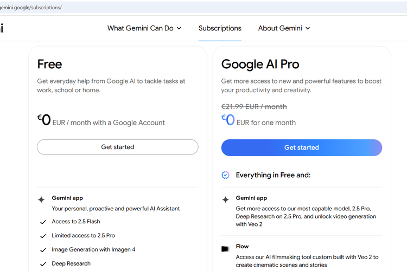The image size is (407, 271).
Task: Click the Flow feature title text
Action: [242, 247]
